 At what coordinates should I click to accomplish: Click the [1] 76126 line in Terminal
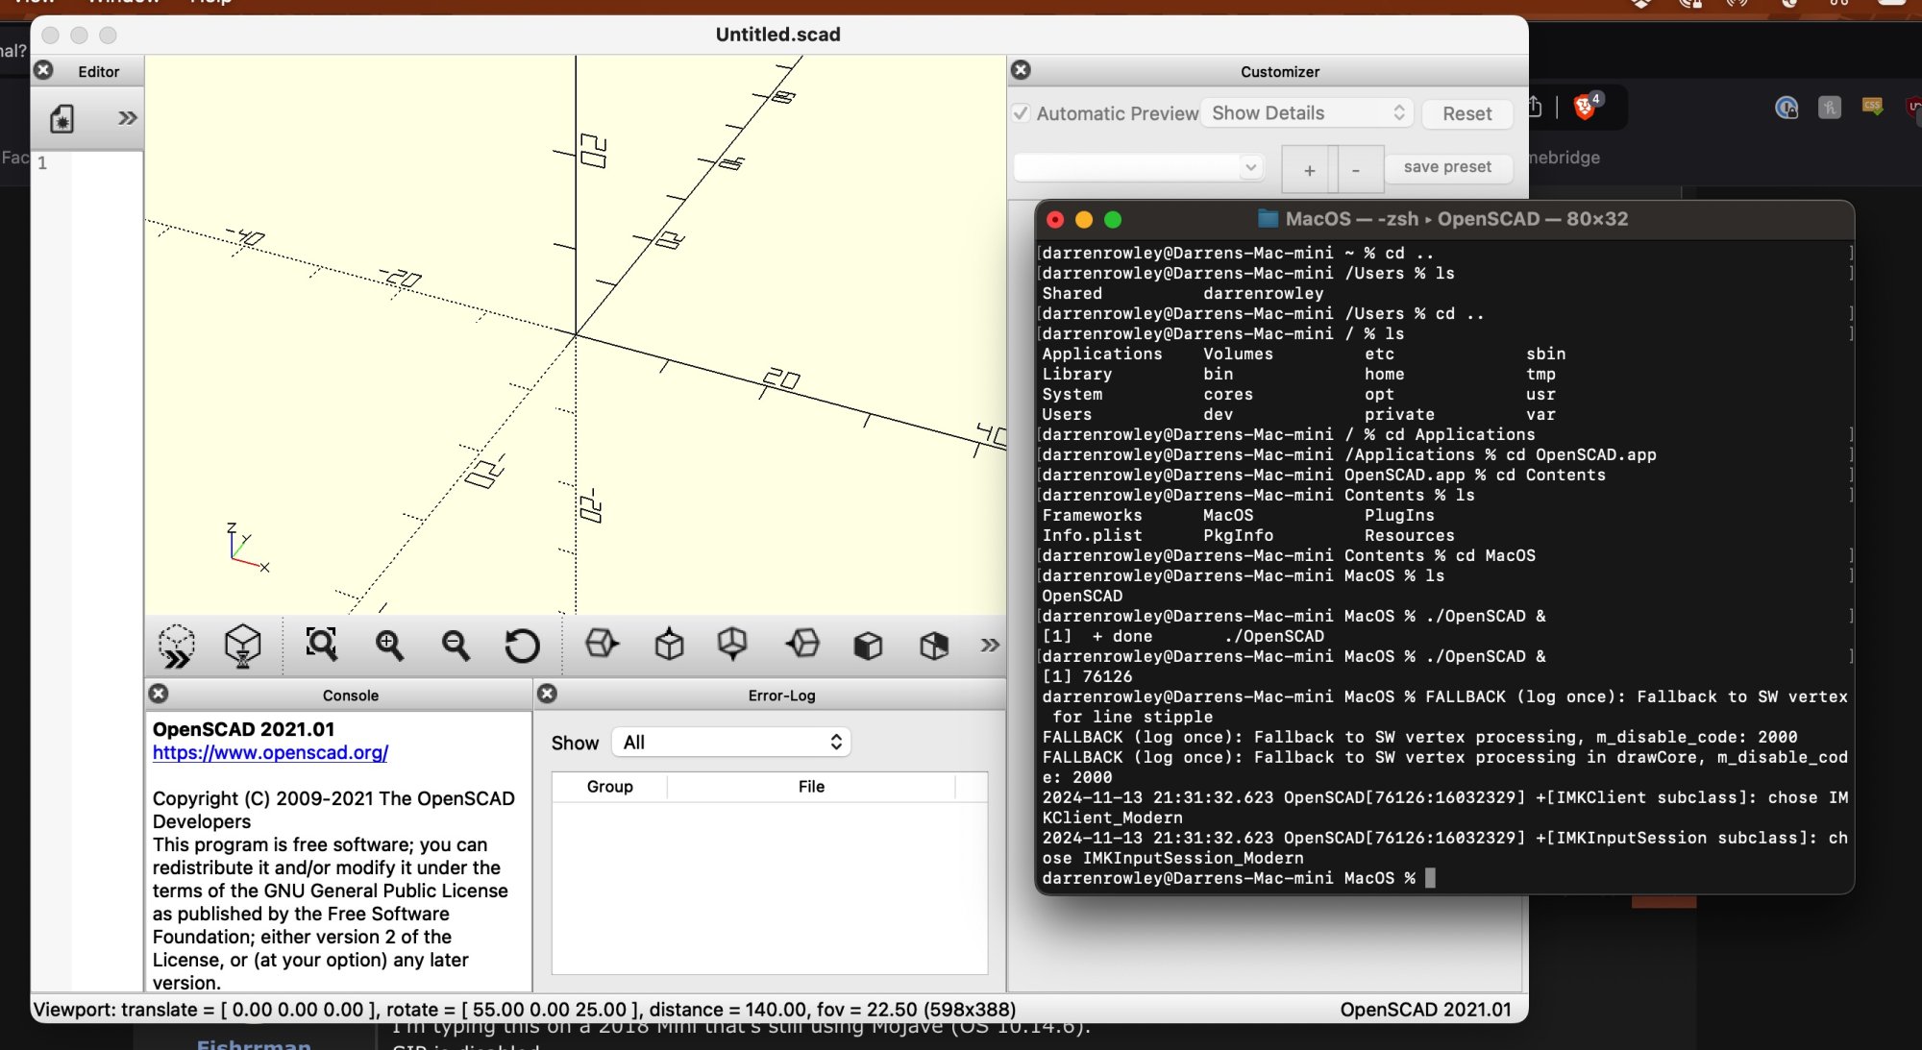click(1087, 676)
